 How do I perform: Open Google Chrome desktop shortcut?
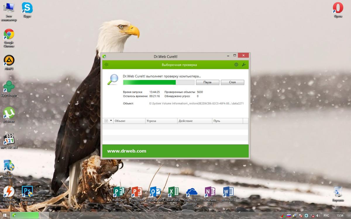9,38
